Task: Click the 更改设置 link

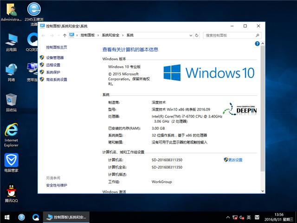Action: [x=235, y=160]
